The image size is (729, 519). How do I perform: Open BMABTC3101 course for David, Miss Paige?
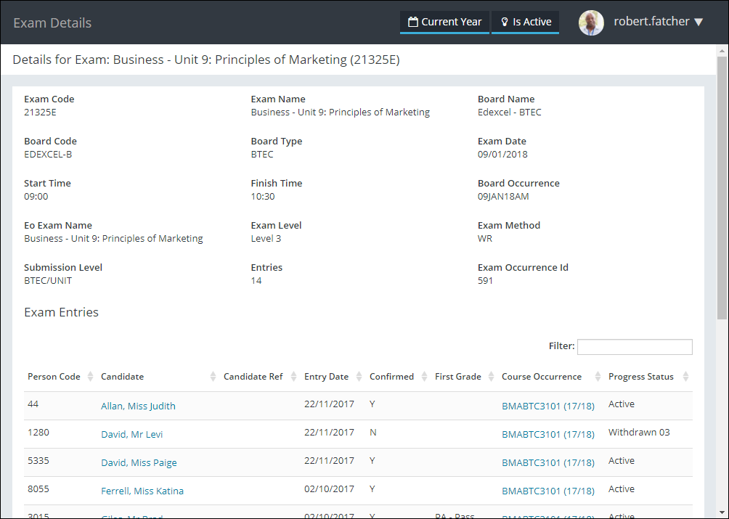click(547, 462)
